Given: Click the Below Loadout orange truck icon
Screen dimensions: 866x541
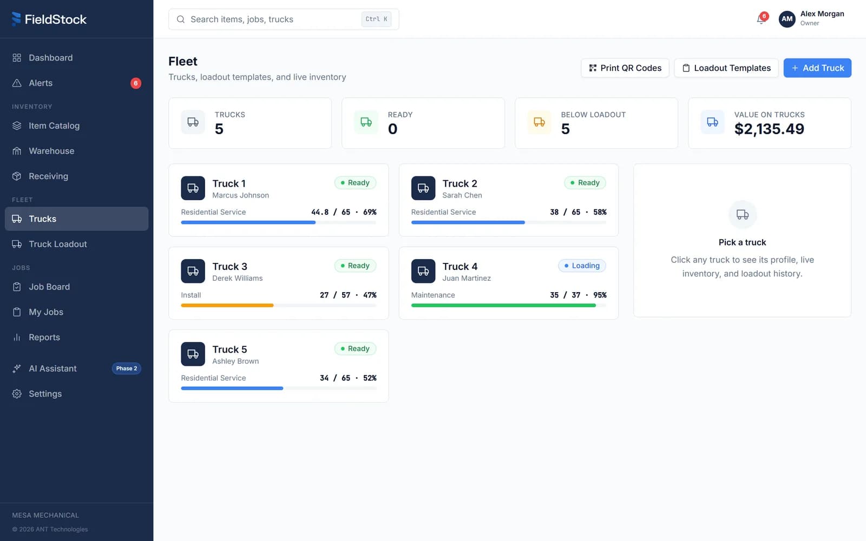Looking at the screenshot, I should coord(539,122).
